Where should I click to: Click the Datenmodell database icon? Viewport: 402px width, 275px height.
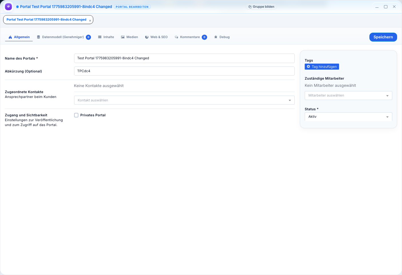(x=38, y=37)
